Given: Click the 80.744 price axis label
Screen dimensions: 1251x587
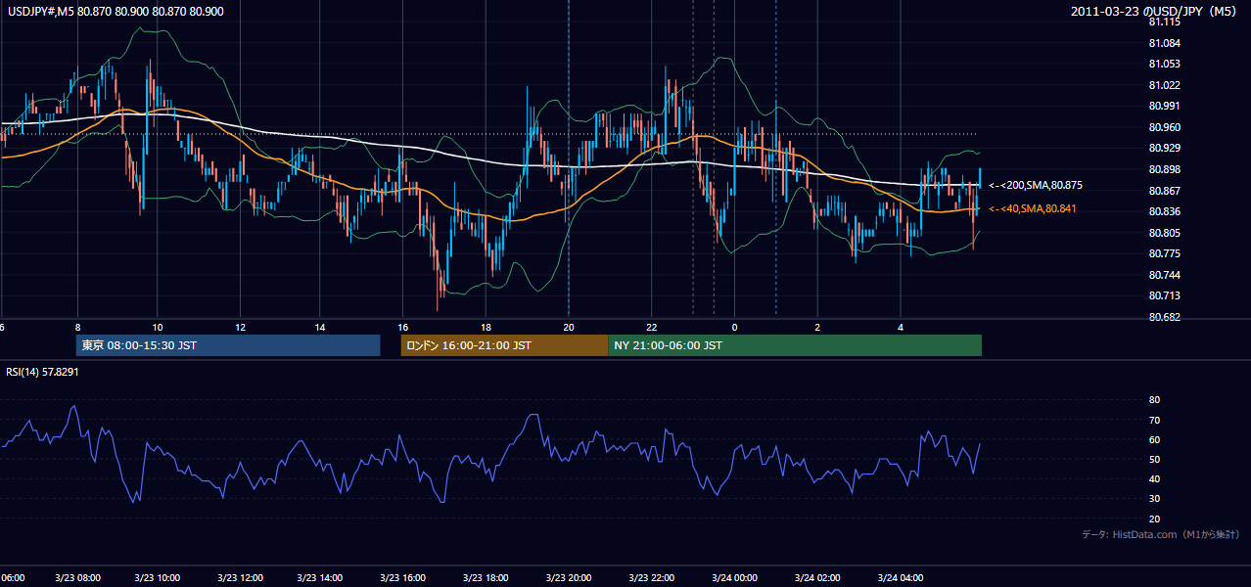Looking at the screenshot, I should (1165, 275).
